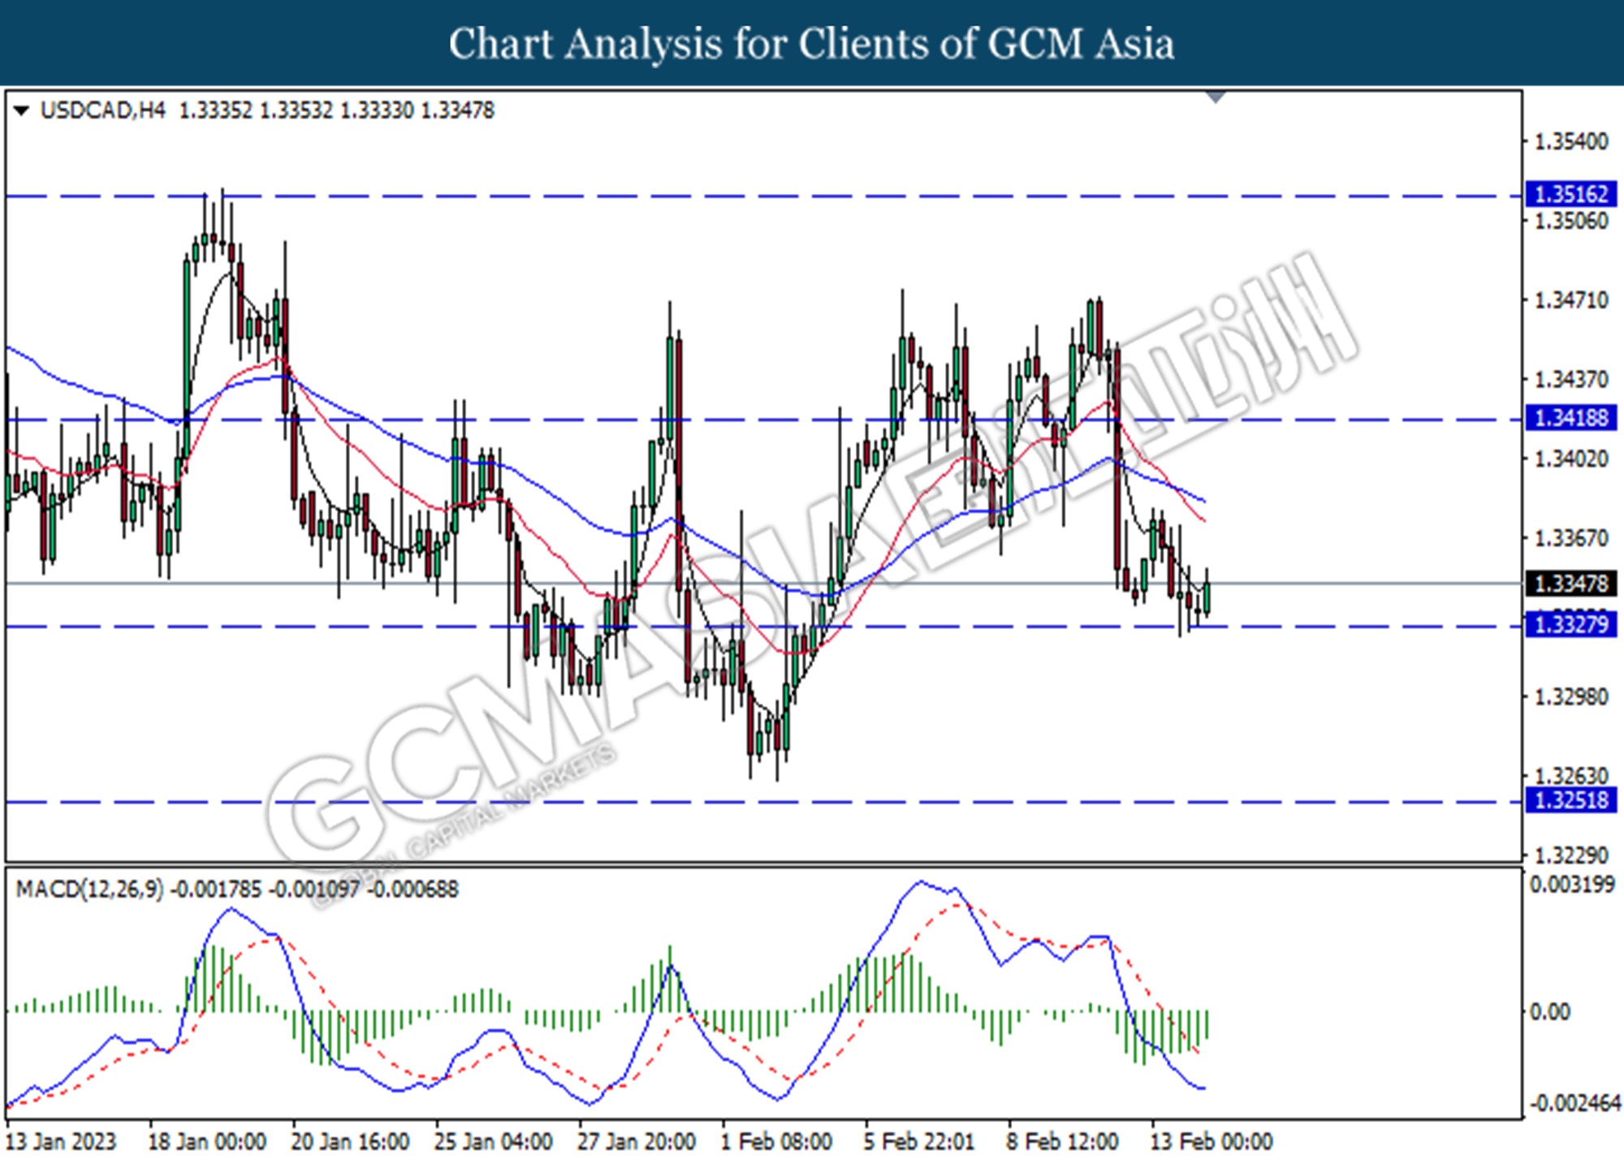Click the 1.33670 price axis value

tap(1571, 538)
